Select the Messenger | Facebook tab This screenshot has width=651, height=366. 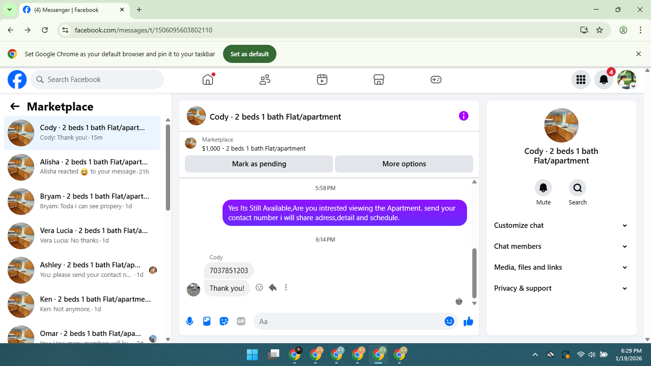(x=74, y=10)
